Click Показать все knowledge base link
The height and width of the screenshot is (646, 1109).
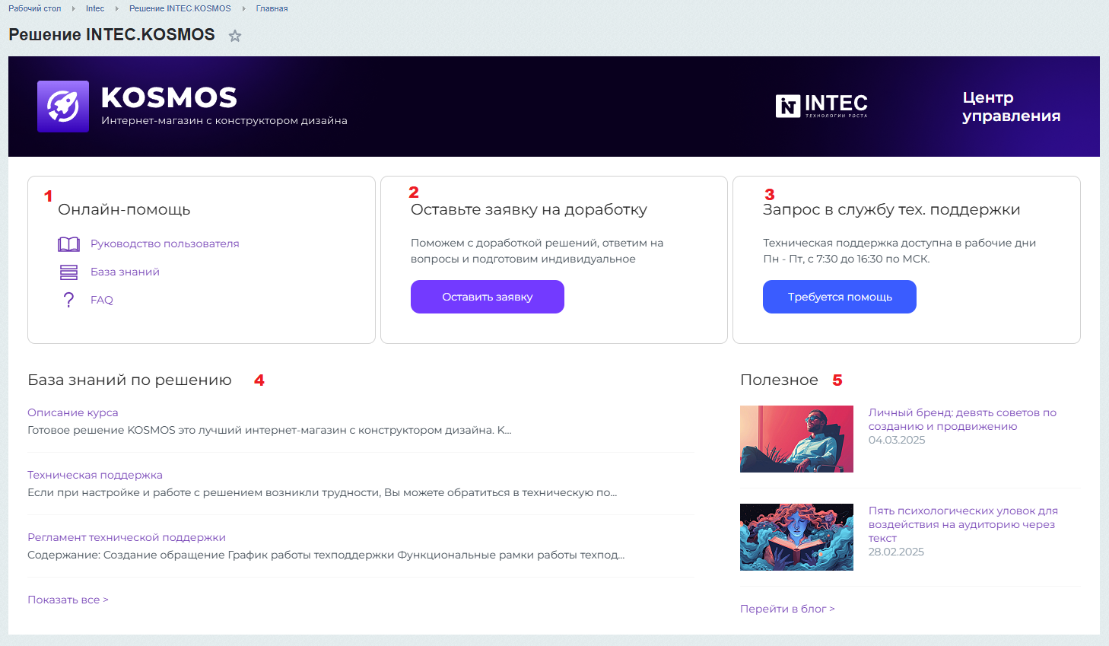click(68, 600)
